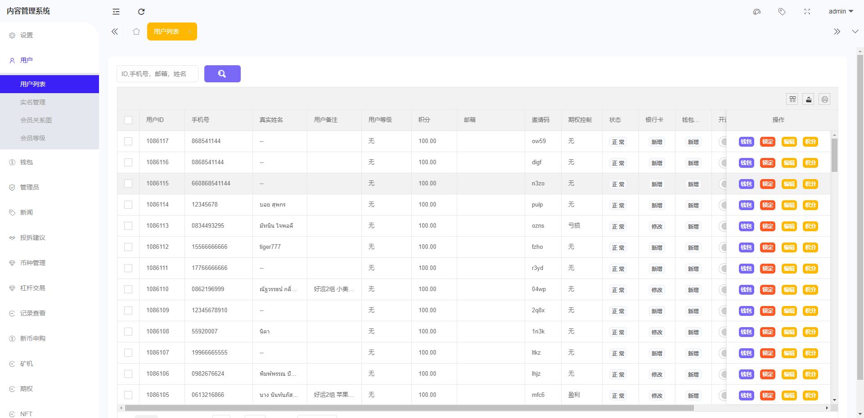Enter fullscreen using the expand icon
The image size is (864, 418).
tap(807, 12)
